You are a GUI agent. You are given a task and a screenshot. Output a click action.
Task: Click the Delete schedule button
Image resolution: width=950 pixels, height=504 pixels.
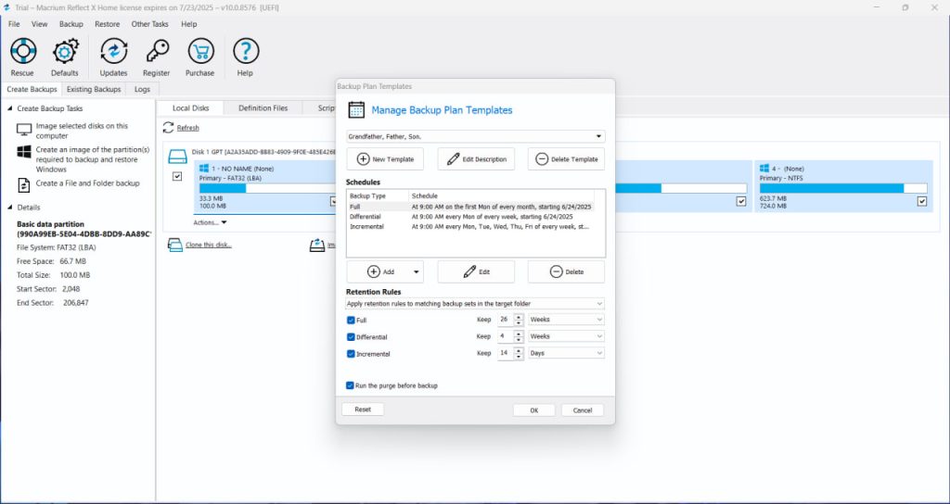coord(567,272)
